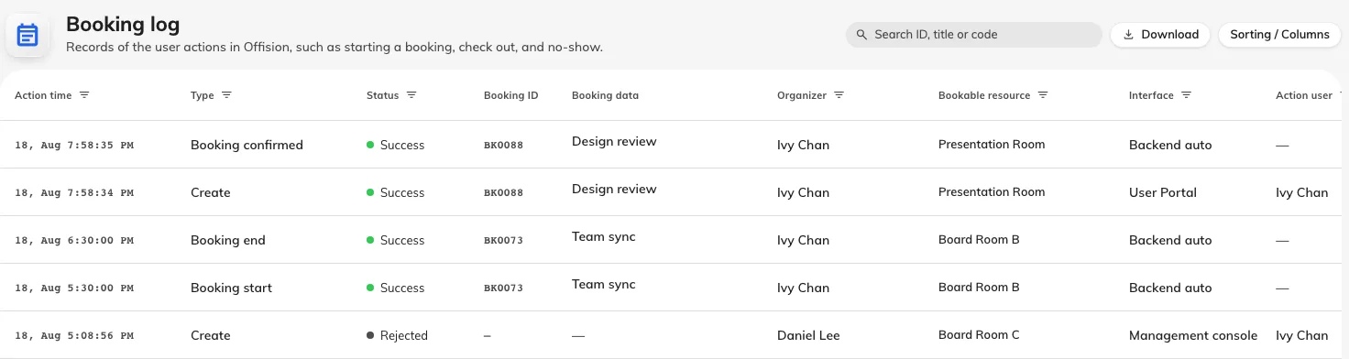Open the Action time column filter
This screenshot has height=359, width=1349.
pos(84,95)
